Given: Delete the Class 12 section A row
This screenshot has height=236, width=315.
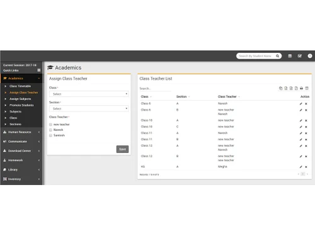Looking at the screenshot, I should (306, 145).
